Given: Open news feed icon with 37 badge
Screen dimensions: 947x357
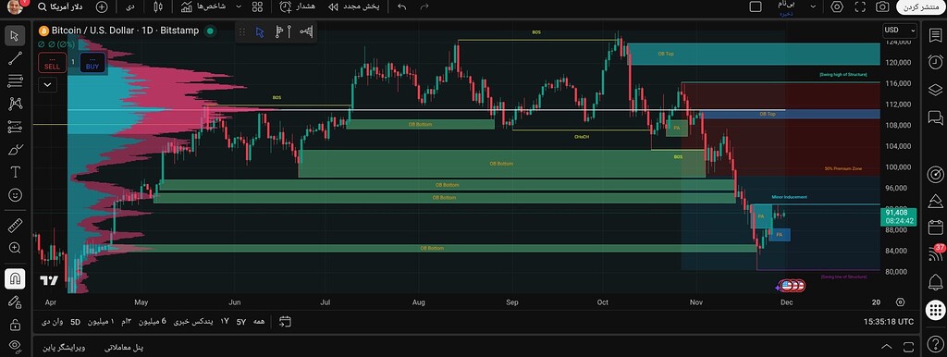Looking at the screenshot, I should pyautogui.click(x=935, y=253).
